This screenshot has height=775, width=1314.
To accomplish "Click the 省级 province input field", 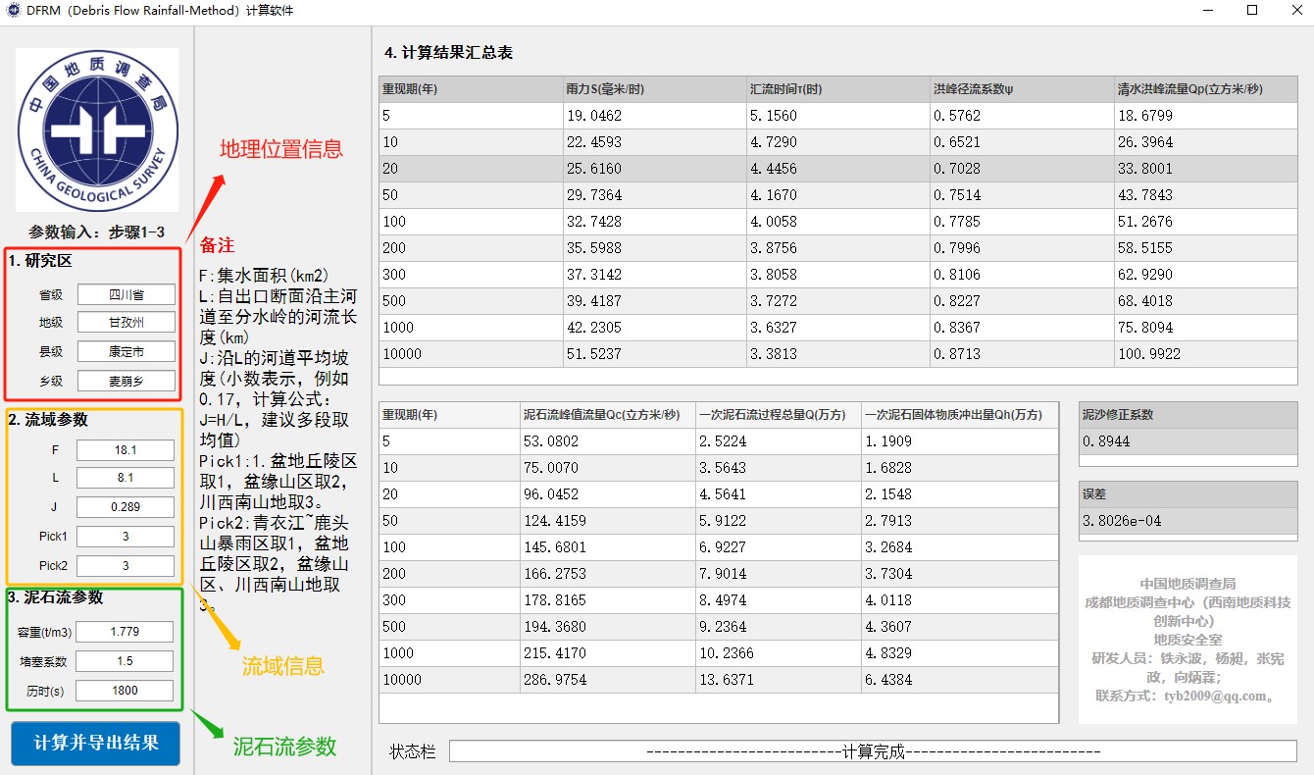I will point(126,294).
